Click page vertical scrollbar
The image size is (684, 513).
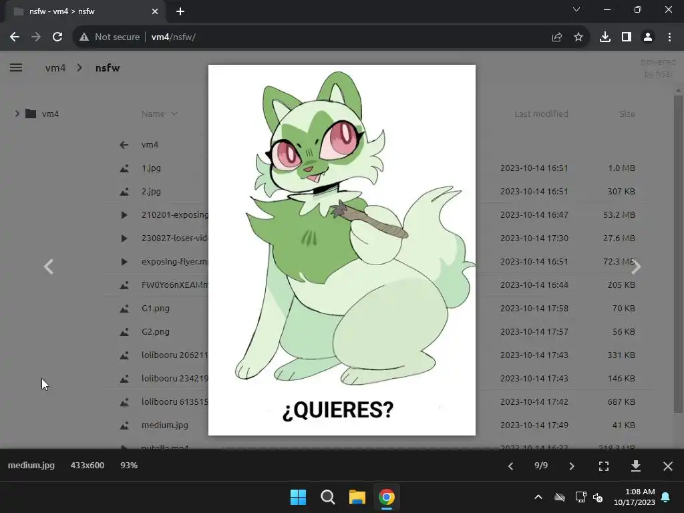[x=678, y=253]
